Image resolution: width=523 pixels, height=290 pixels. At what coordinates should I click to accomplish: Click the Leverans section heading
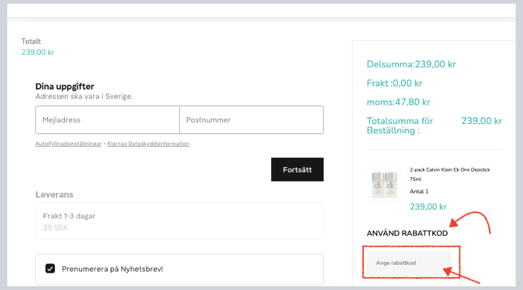(x=54, y=194)
